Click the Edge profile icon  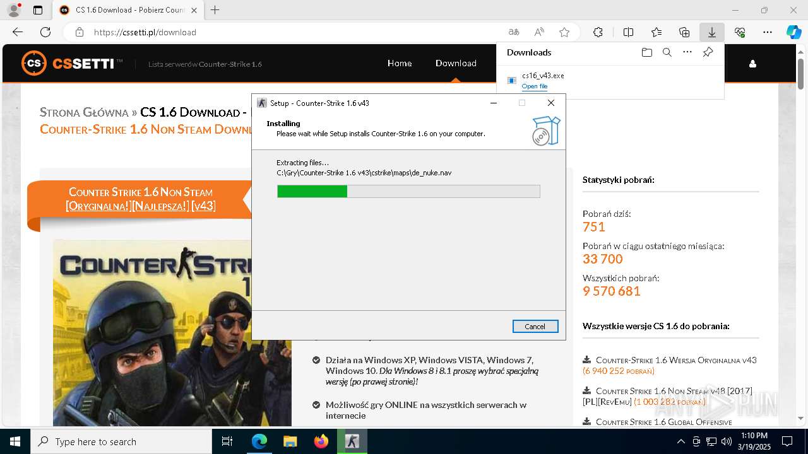pyautogui.click(x=14, y=10)
